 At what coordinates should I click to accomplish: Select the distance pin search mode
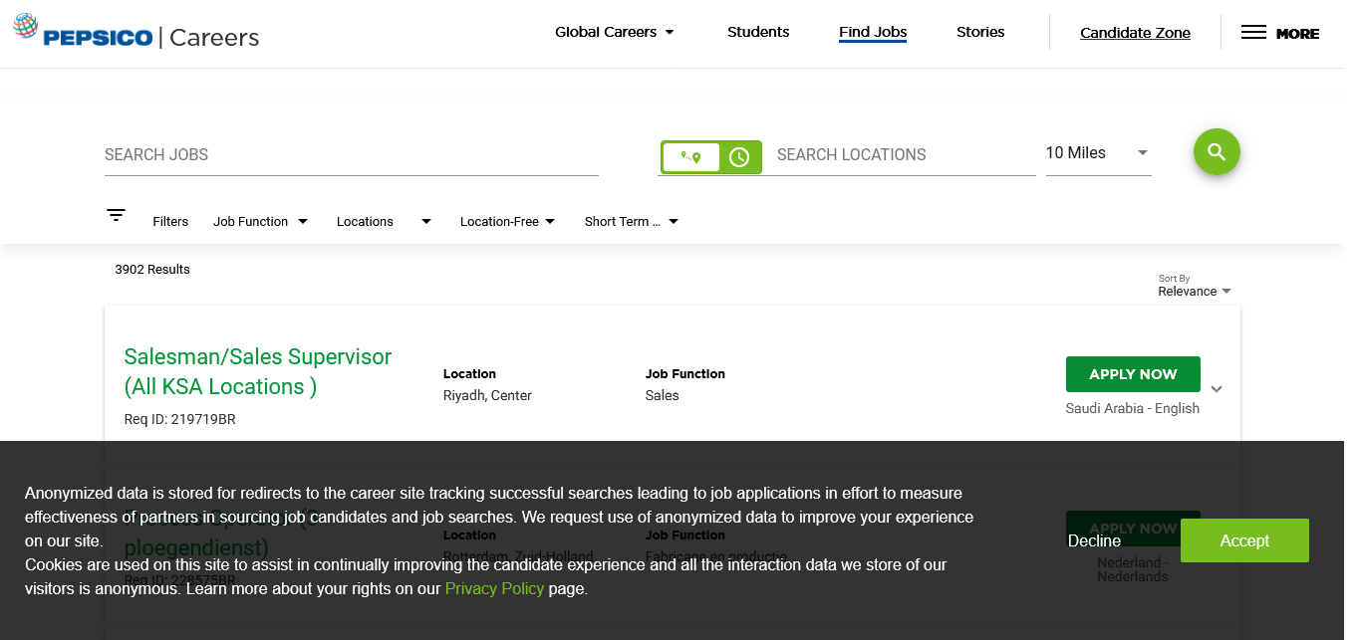(x=690, y=157)
